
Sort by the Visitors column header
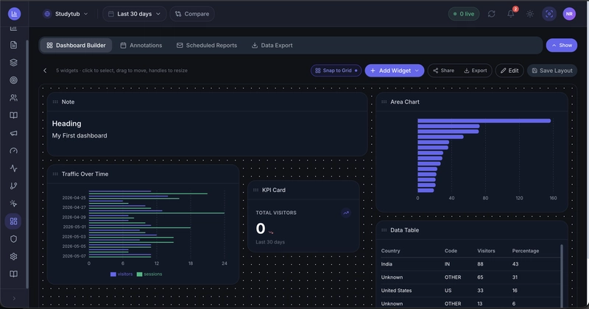(486, 251)
